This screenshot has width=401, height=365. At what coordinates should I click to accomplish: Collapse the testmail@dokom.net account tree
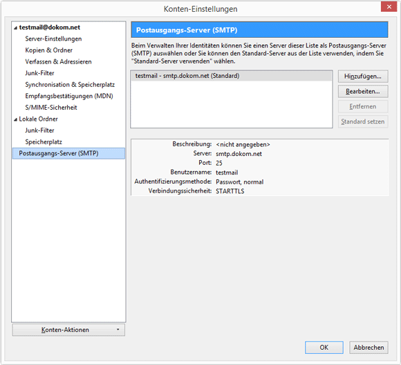(x=16, y=28)
